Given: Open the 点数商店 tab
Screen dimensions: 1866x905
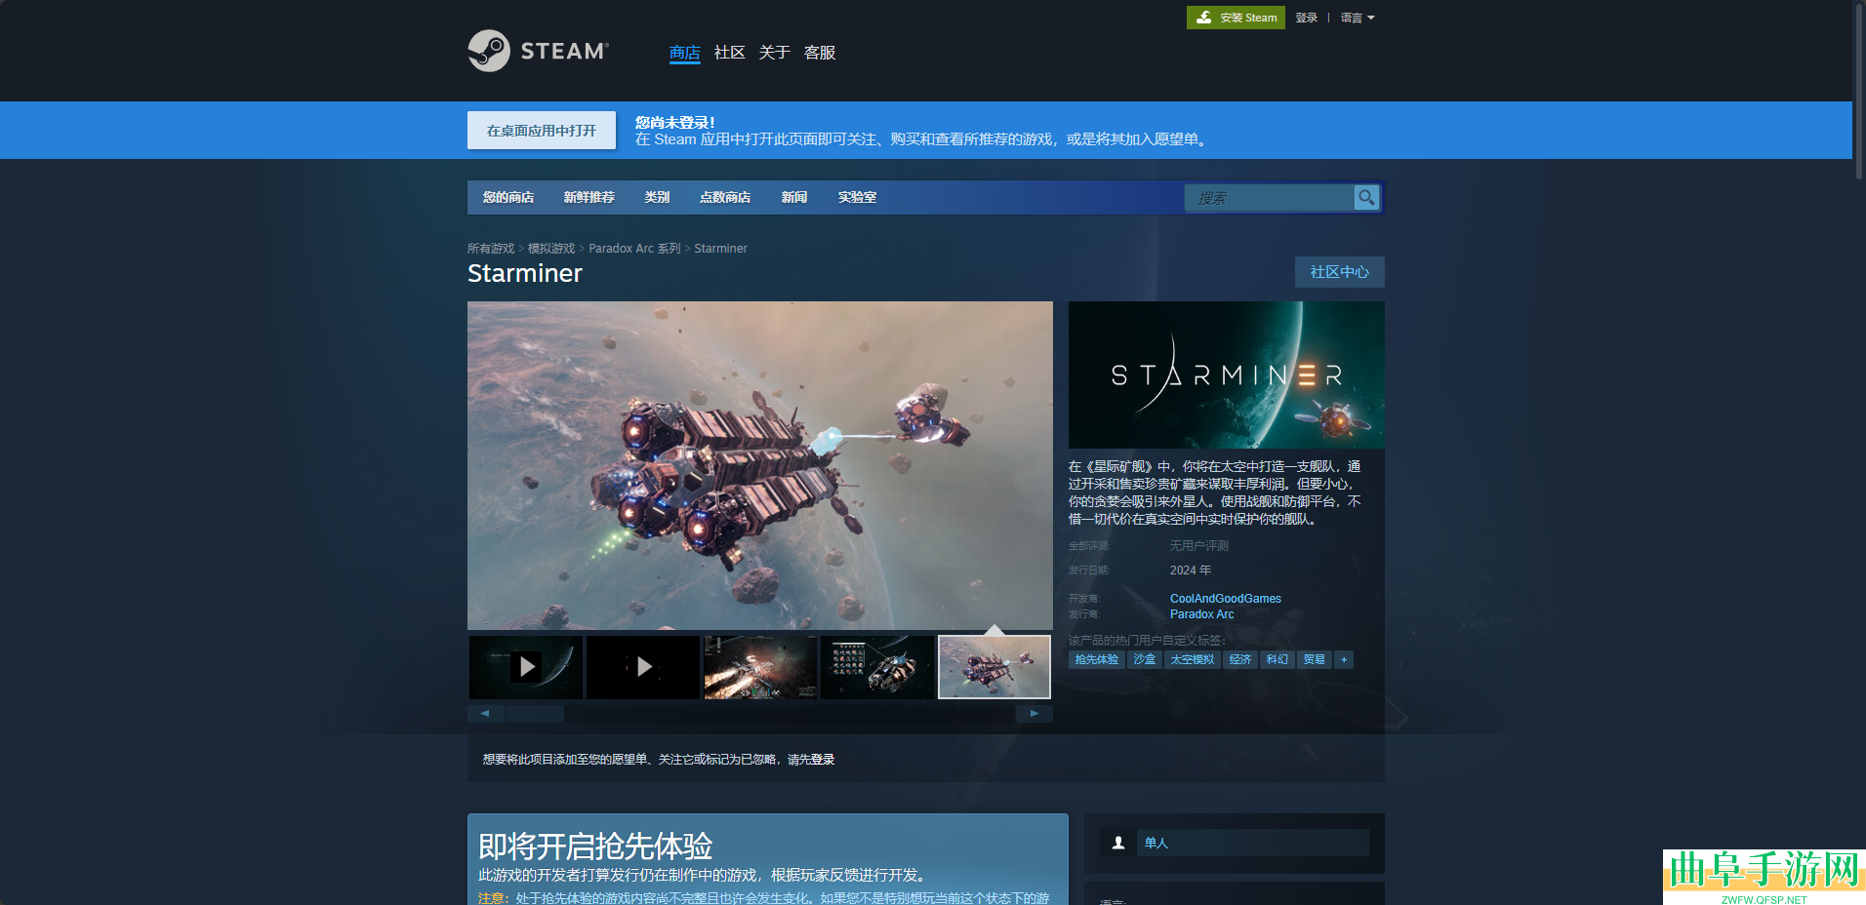Looking at the screenshot, I should (725, 197).
